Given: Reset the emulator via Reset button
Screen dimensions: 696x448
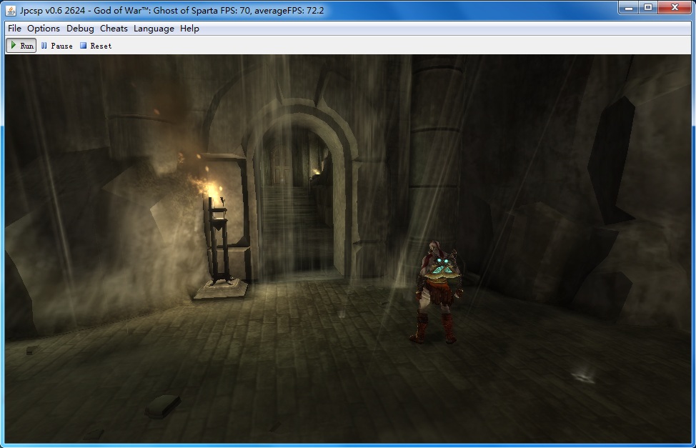Looking at the screenshot, I should pyautogui.click(x=96, y=46).
